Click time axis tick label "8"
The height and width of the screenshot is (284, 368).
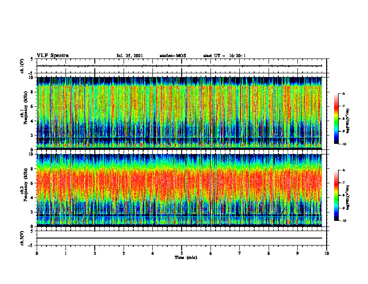point(269,253)
